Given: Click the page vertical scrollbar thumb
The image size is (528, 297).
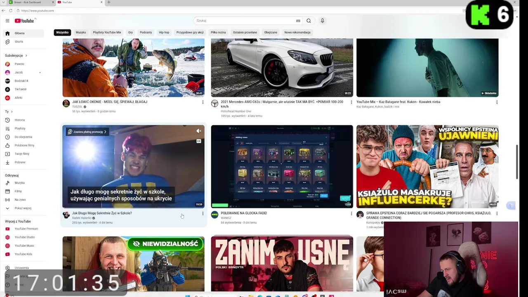Looking at the screenshot, I should point(517,162).
